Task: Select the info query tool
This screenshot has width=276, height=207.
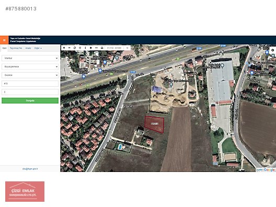Action: [x=85, y=48]
